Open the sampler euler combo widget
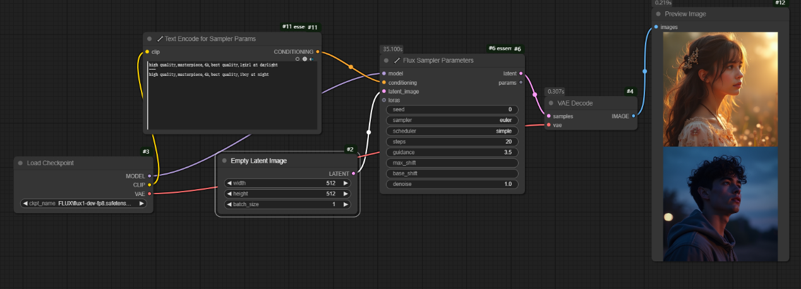The height and width of the screenshot is (289, 801). click(452, 120)
